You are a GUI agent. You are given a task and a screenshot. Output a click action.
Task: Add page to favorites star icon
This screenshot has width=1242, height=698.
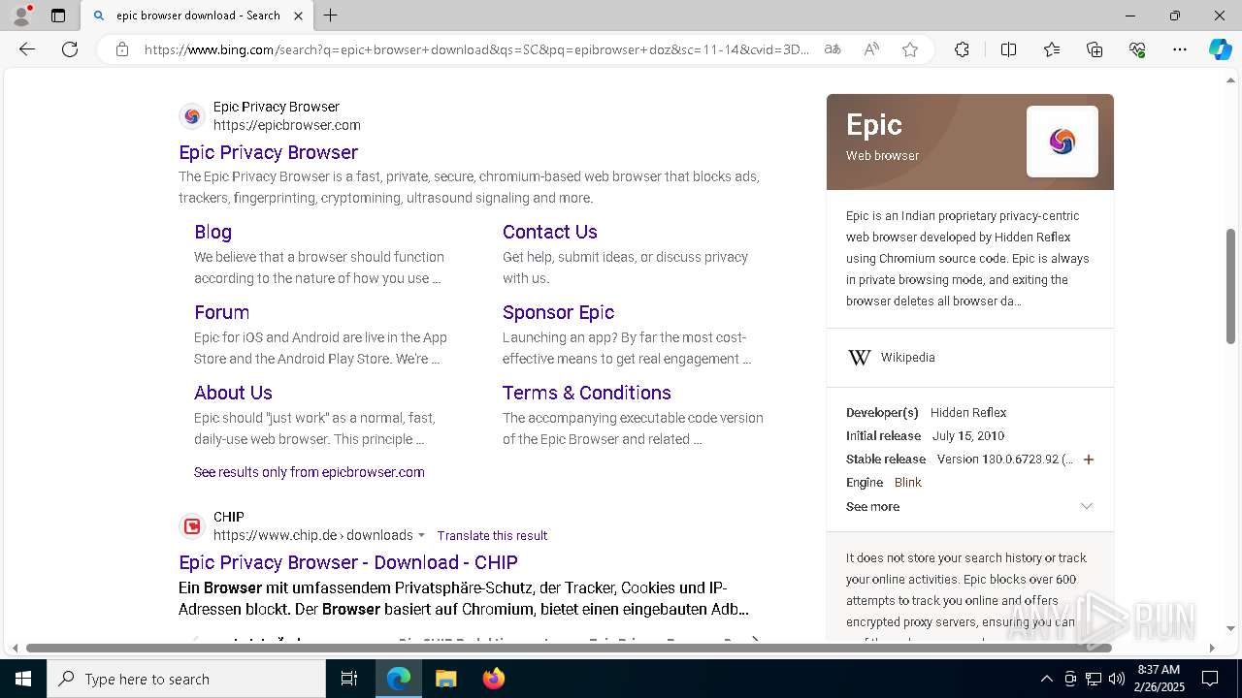(x=910, y=49)
